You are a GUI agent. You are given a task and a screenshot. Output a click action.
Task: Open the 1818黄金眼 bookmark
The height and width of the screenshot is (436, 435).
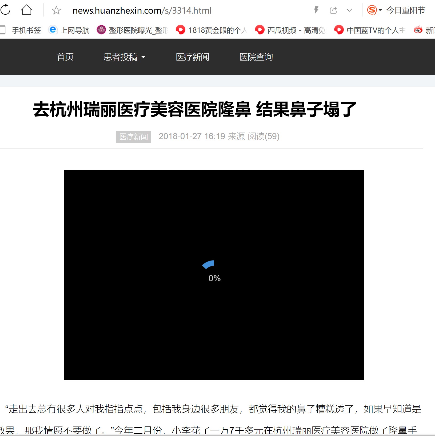click(211, 30)
